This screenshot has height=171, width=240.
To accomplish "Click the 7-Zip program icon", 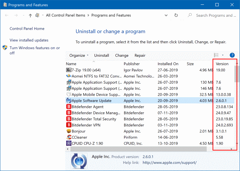I will point(69,70).
